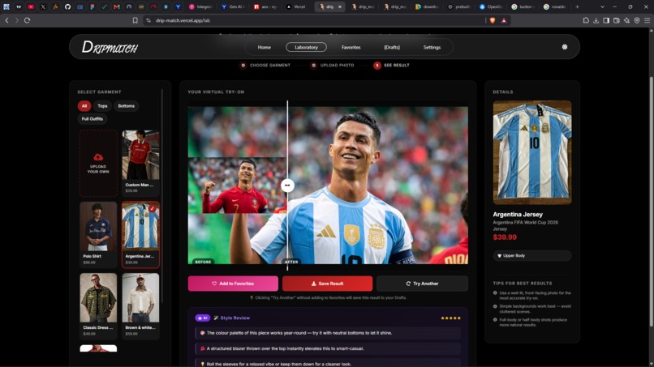Click the 'structured blazer' style tip
This screenshot has width=654, height=367.
(328, 348)
